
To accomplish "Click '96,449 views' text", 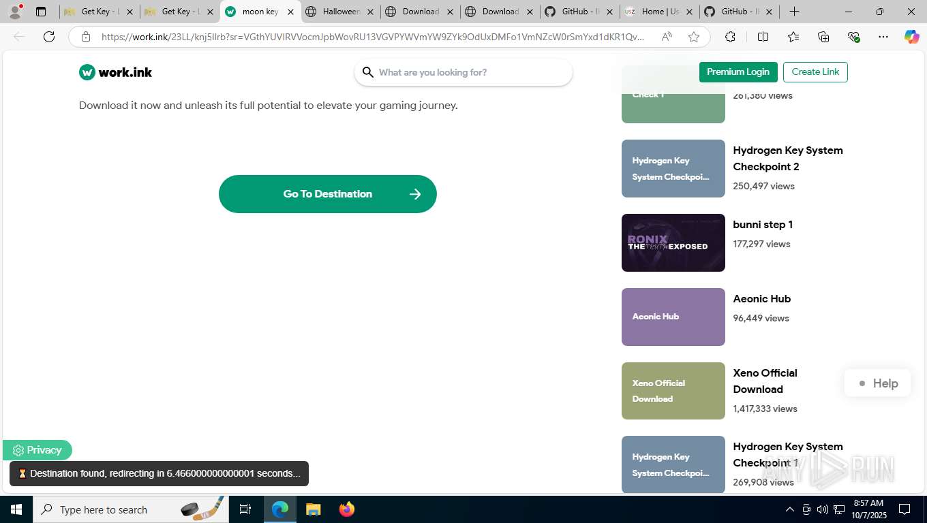I will [761, 318].
